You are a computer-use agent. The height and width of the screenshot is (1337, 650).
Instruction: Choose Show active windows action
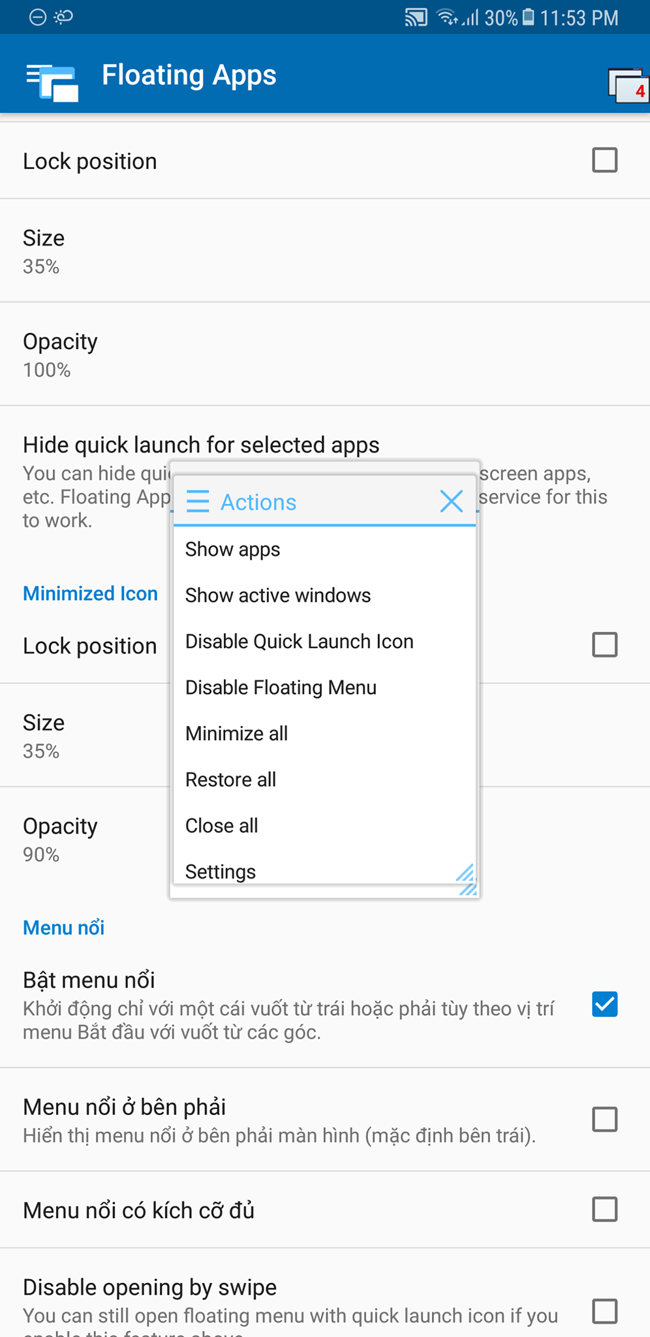tap(278, 595)
